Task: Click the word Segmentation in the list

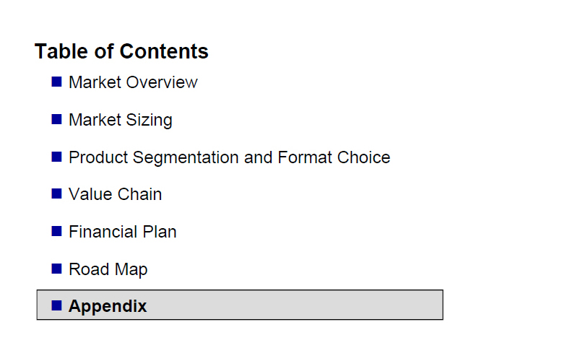Action: coord(186,158)
